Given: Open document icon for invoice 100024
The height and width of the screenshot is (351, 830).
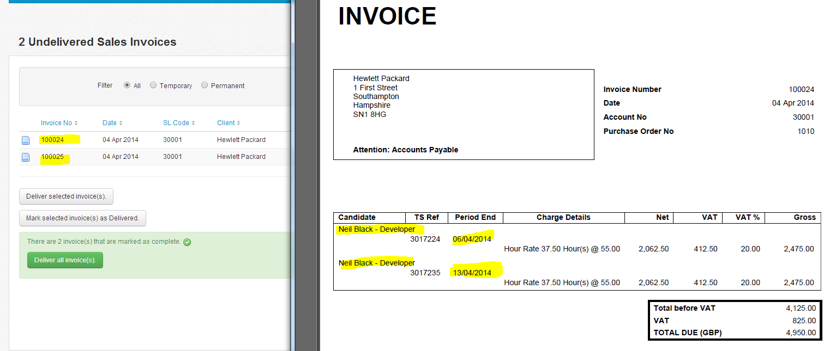Looking at the screenshot, I should pos(26,140).
